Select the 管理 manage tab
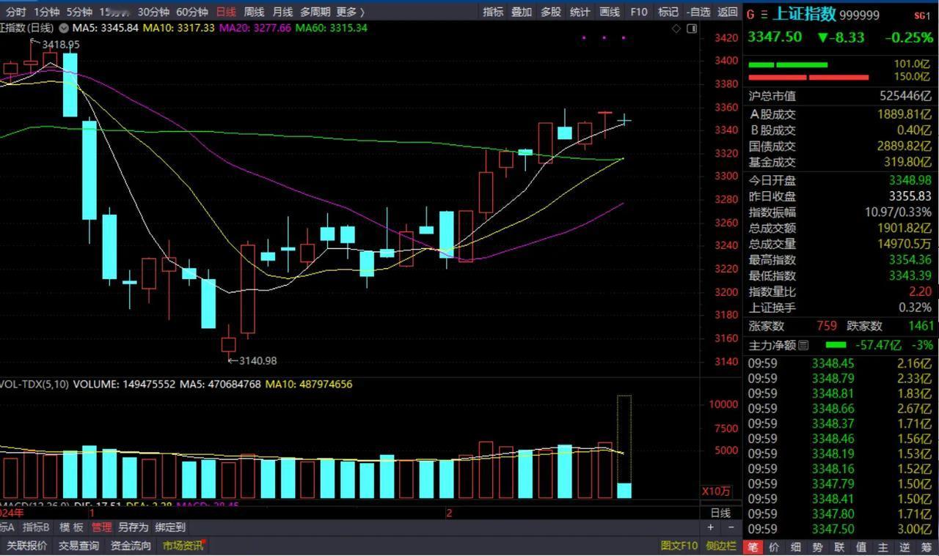 pyautogui.click(x=102, y=527)
